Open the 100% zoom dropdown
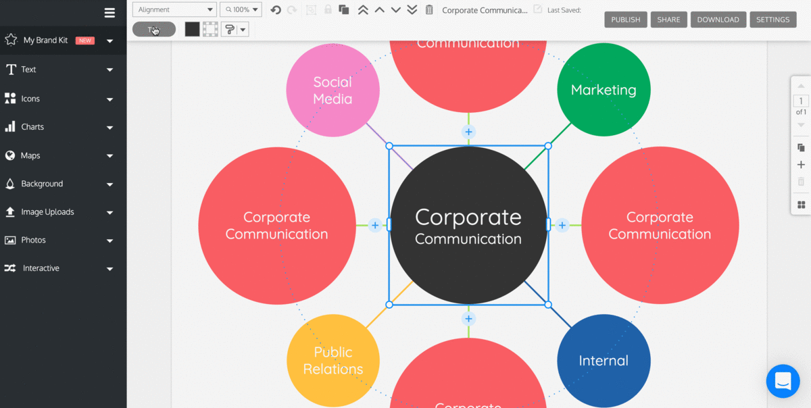This screenshot has height=408, width=811. pos(241,9)
